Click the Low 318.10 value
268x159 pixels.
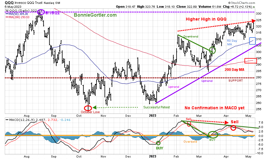coord(166,7)
